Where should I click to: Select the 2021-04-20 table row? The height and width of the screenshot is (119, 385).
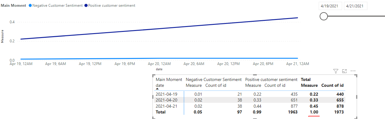[250, 100]
